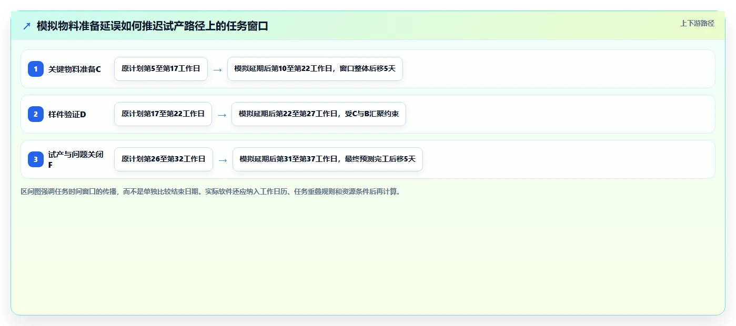Click the step 2 number badge

tap(36, 114)
